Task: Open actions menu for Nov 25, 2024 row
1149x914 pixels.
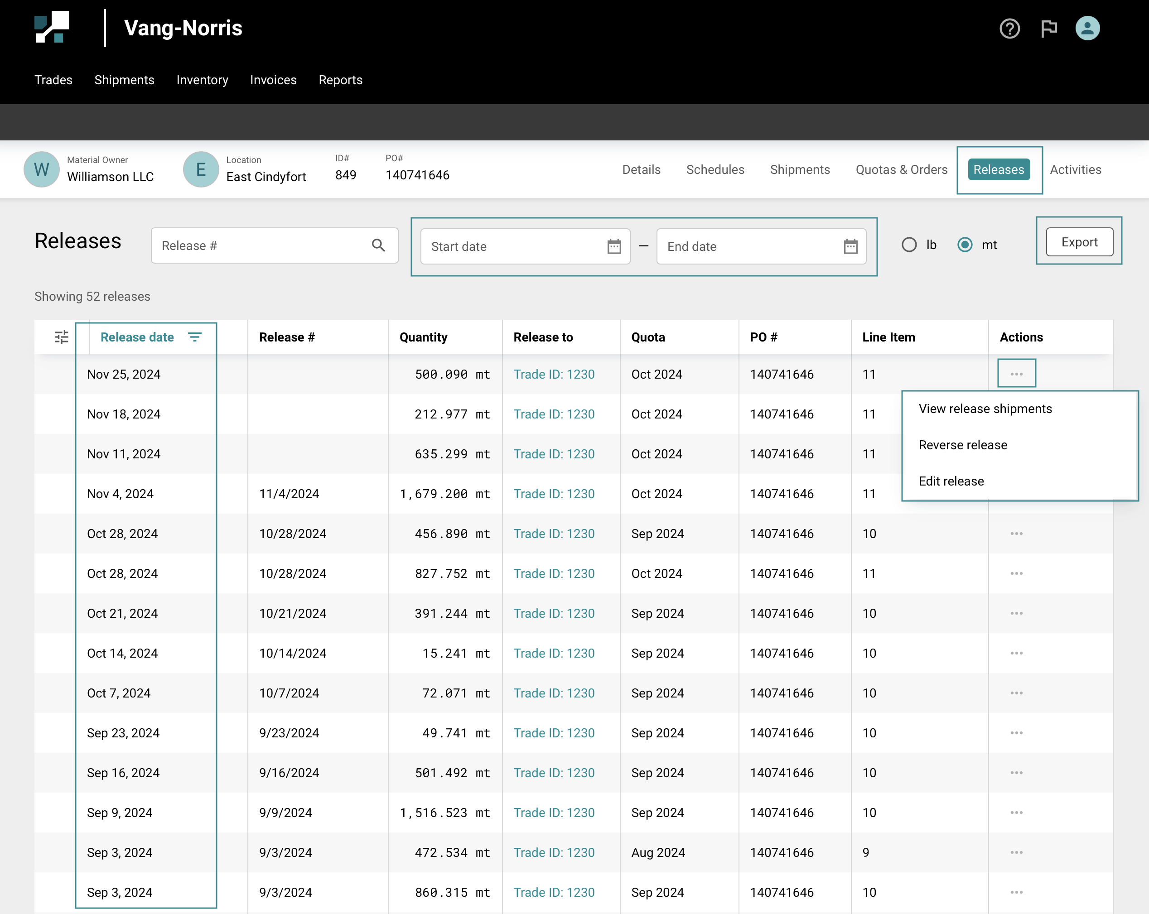Action: [x=1016, y=374]
